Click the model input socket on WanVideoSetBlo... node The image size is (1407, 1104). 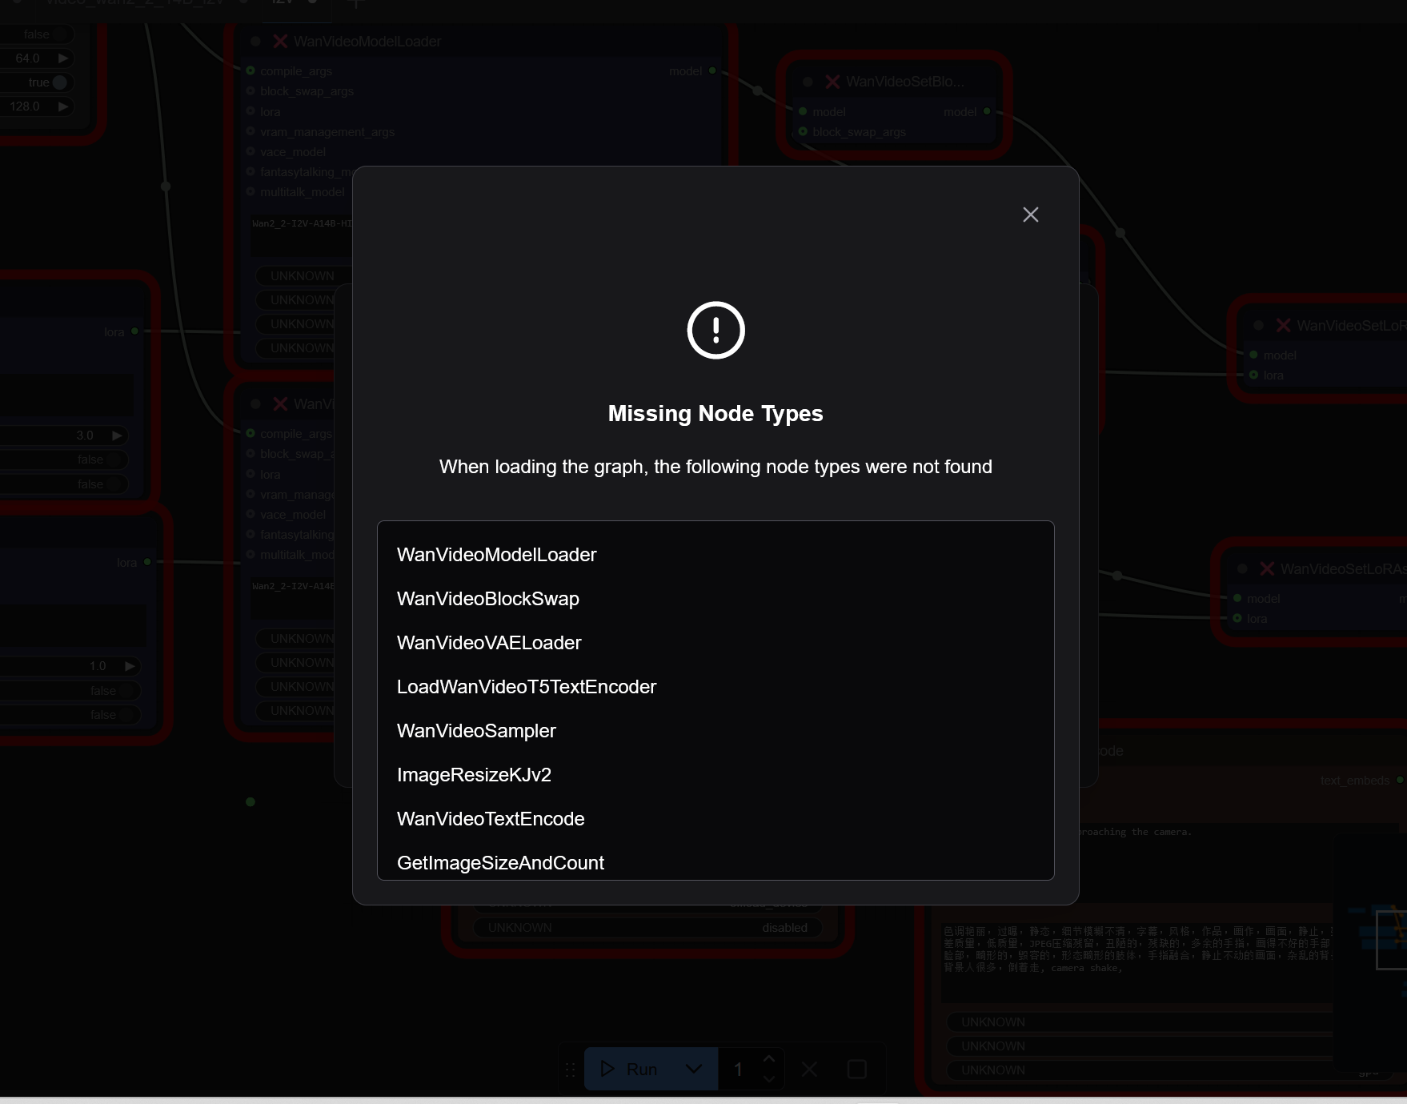(803, 111)
